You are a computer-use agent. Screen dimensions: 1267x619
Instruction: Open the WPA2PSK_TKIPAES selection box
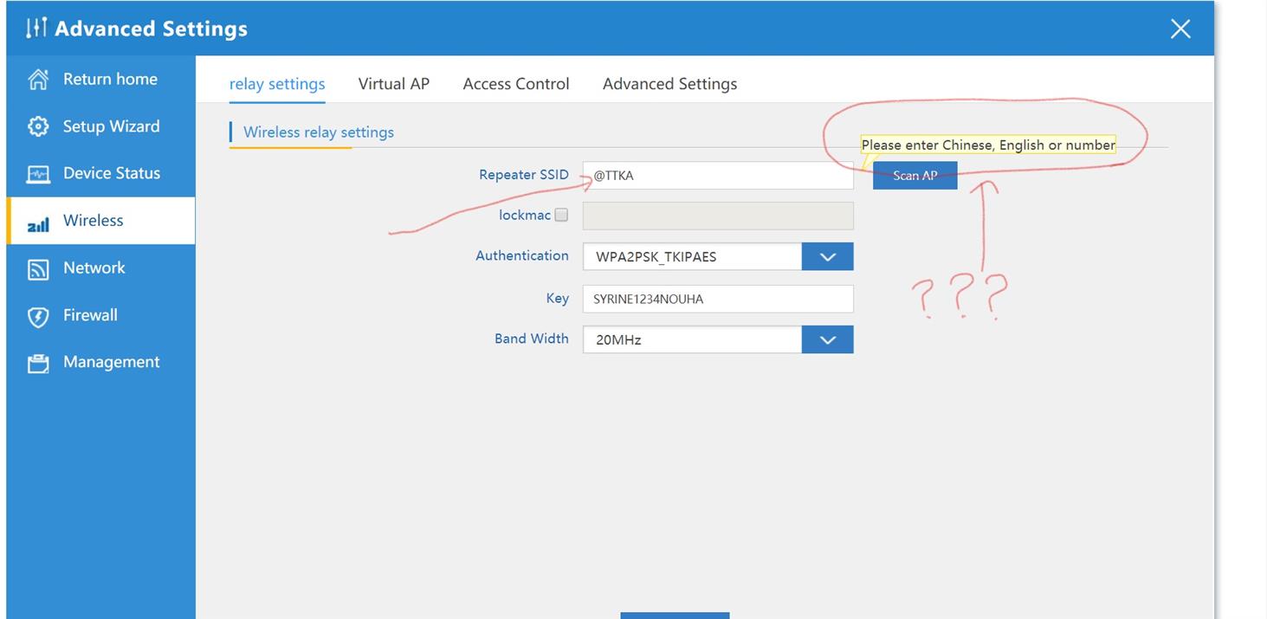pyautogui.click(x=692, y=256)
